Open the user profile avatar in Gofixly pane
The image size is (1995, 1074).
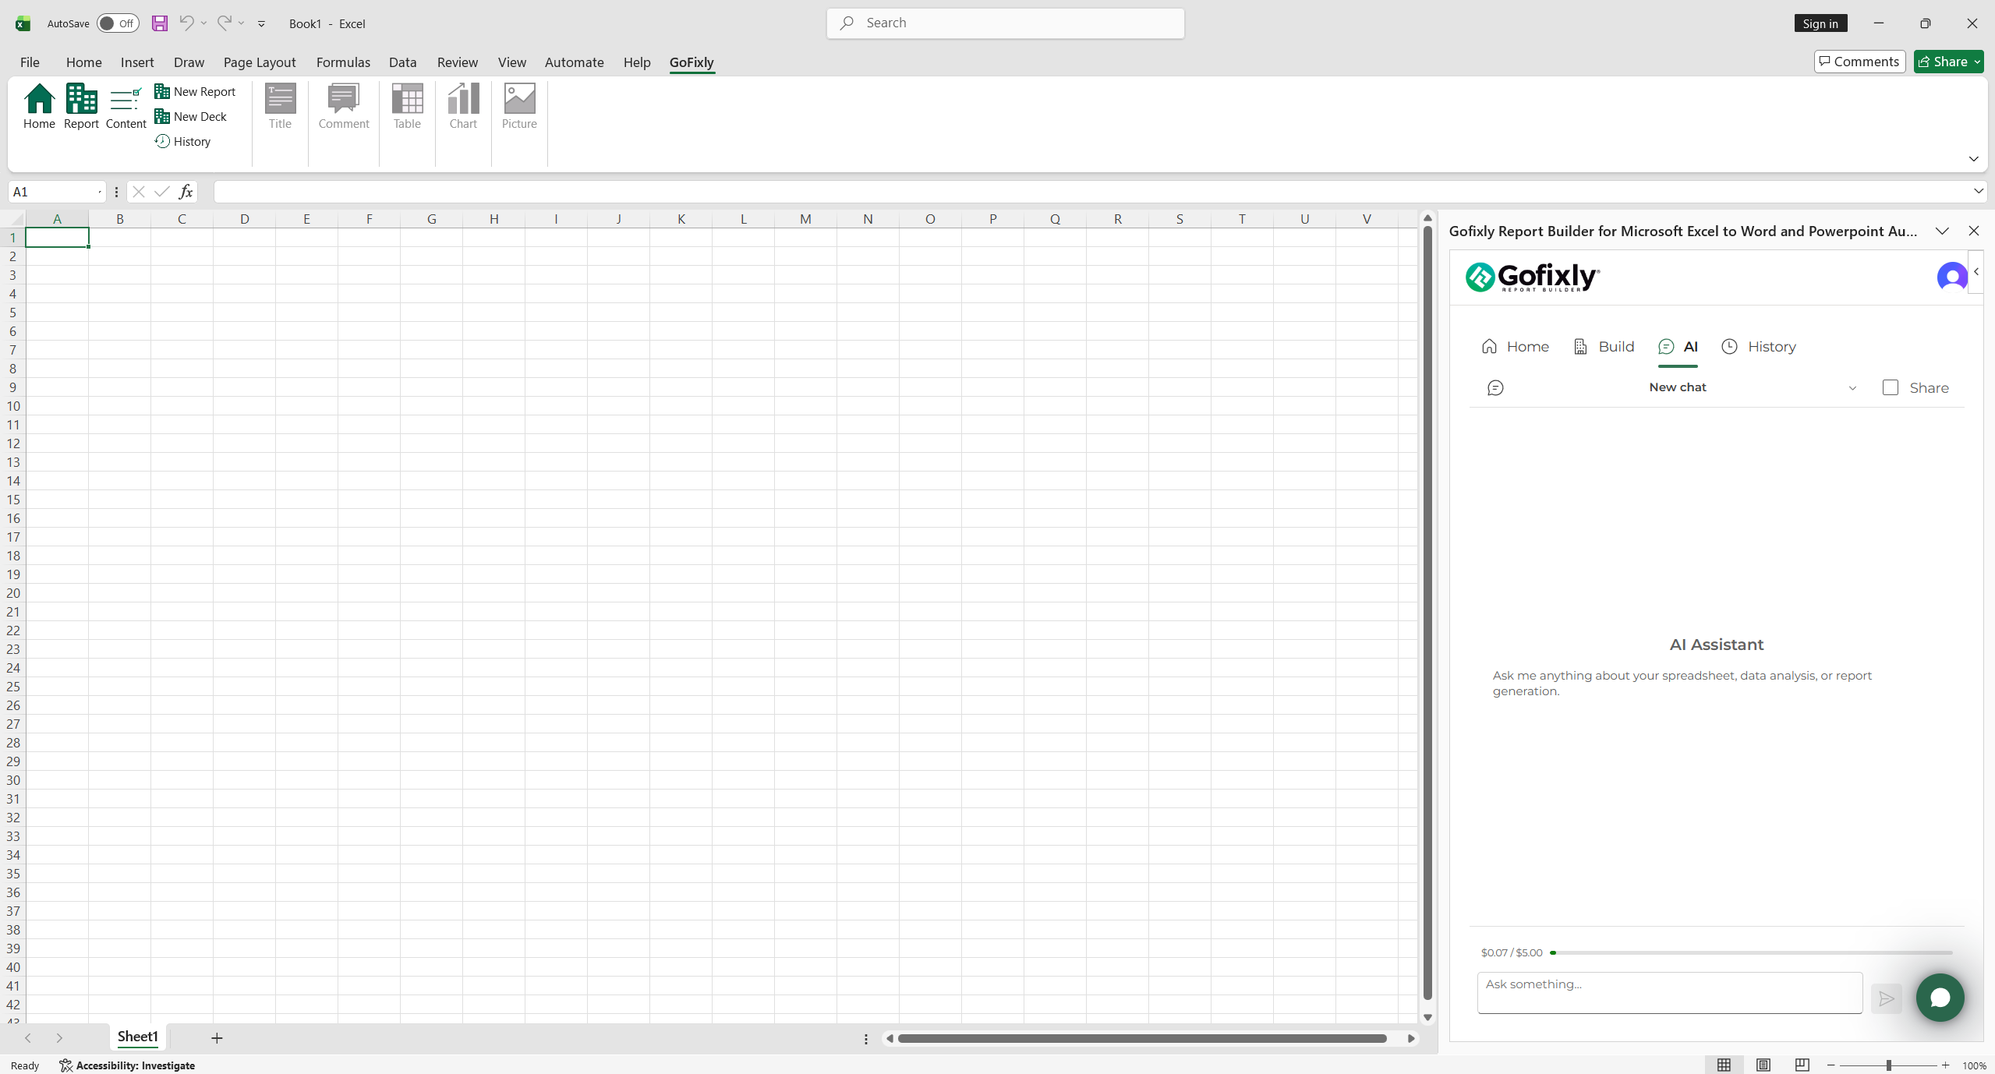pos(1952,277)
